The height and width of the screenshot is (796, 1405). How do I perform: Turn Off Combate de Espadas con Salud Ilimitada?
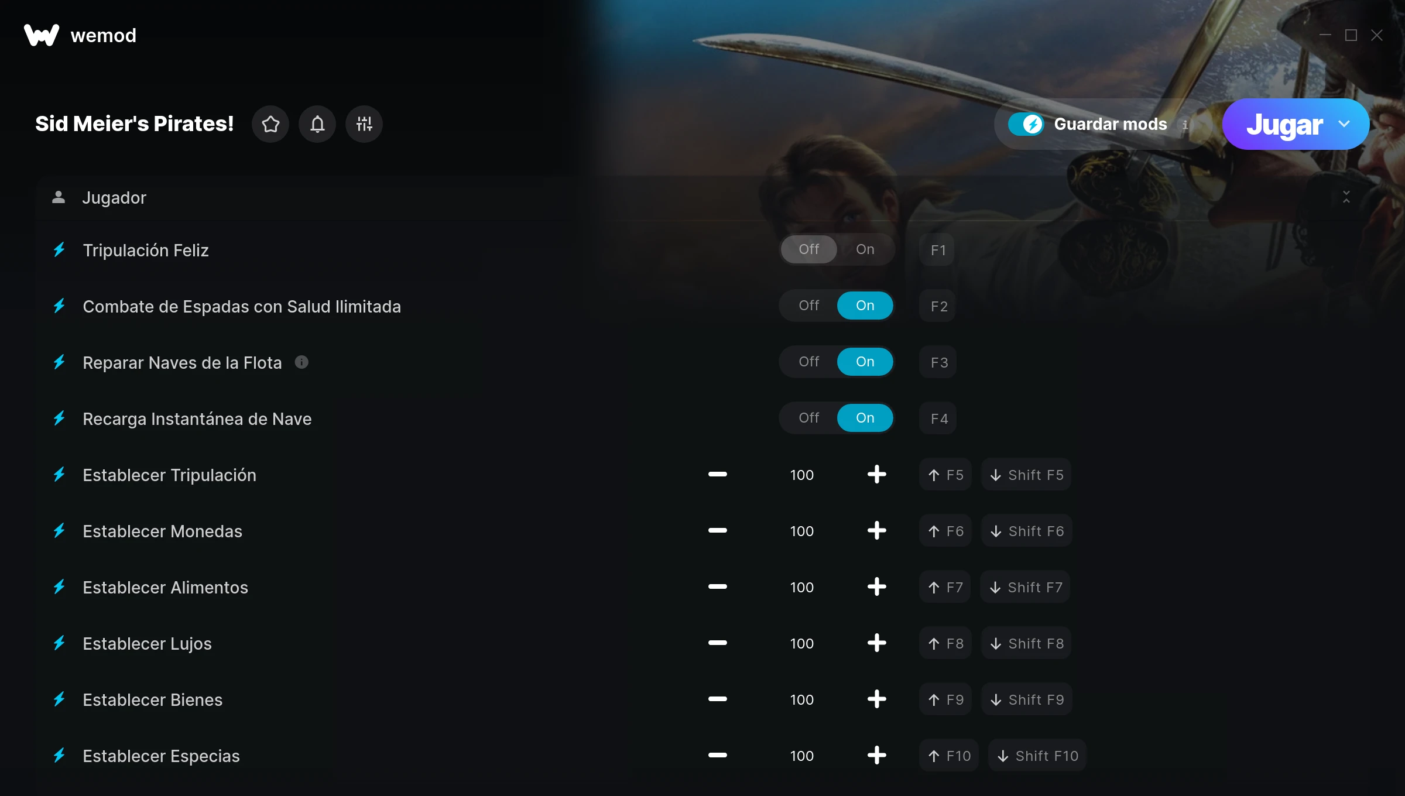point(808,306)
